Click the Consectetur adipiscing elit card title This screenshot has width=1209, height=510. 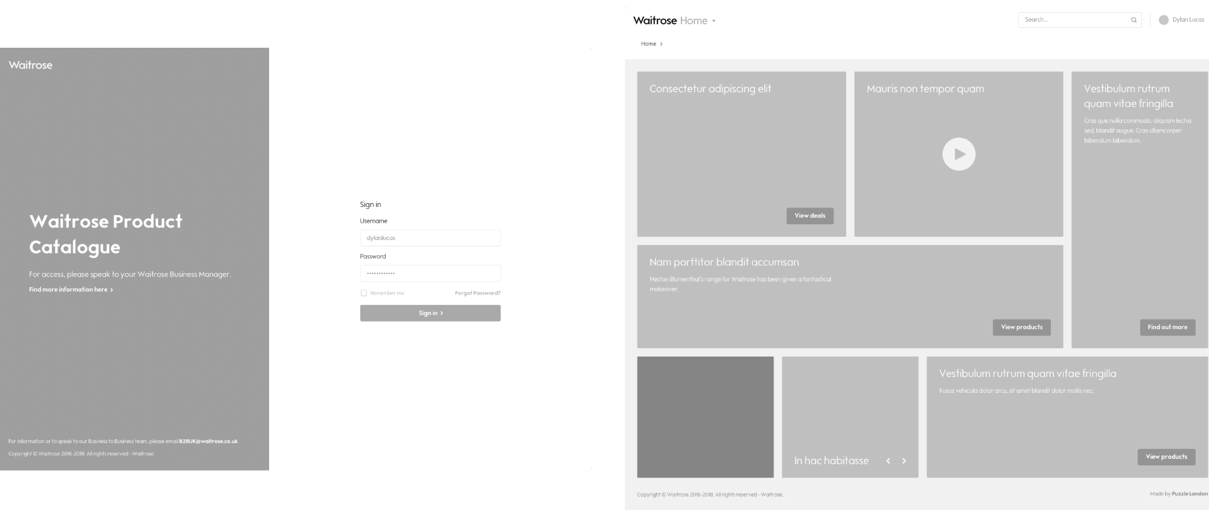coord(710,89)
